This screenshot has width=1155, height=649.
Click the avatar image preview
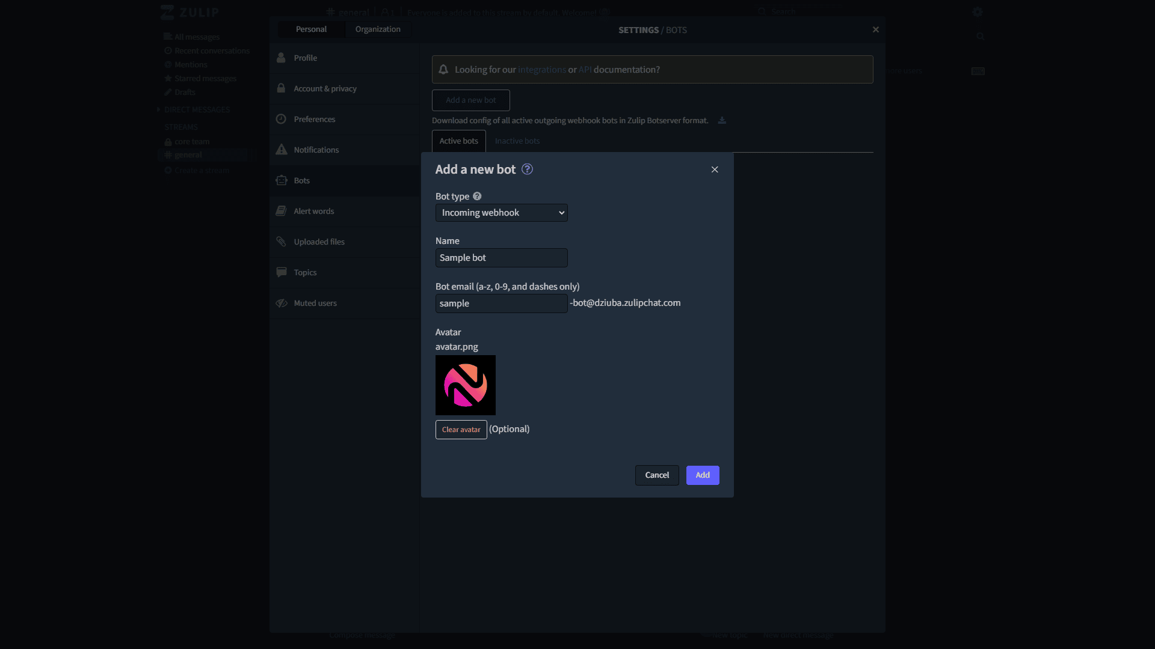(466, 385)
